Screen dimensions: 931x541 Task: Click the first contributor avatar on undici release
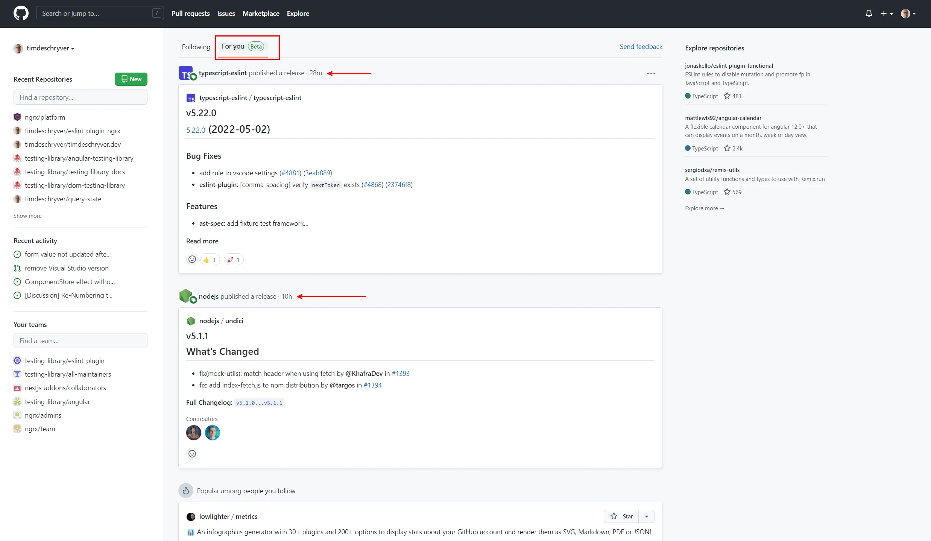[194, 433]
